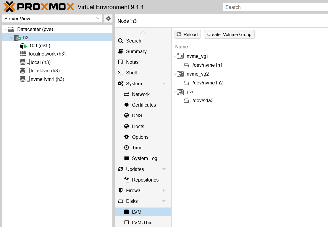The image size is (328, 227).
Task: Collapse the pve volume group
Action: click(175, 92)
